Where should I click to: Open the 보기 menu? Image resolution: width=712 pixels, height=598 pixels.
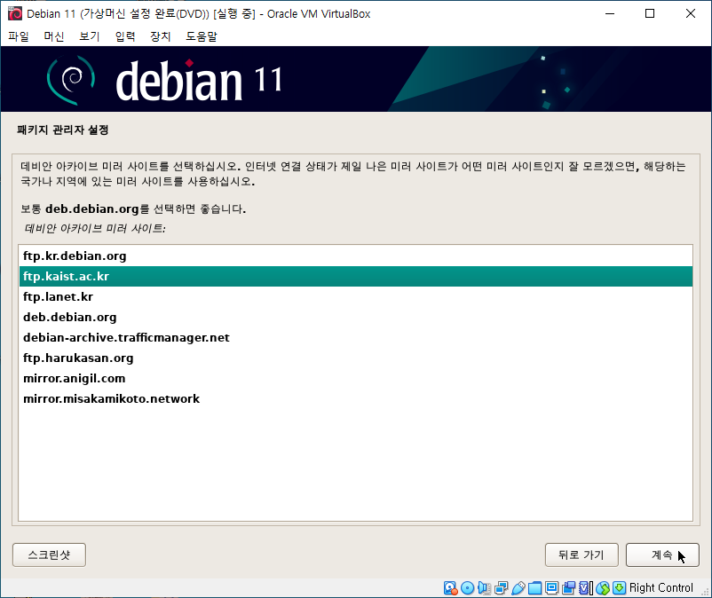point(90,36)
